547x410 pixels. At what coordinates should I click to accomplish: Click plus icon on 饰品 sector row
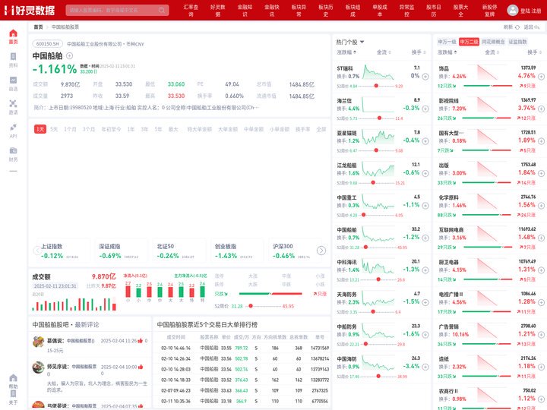[541, 77]
